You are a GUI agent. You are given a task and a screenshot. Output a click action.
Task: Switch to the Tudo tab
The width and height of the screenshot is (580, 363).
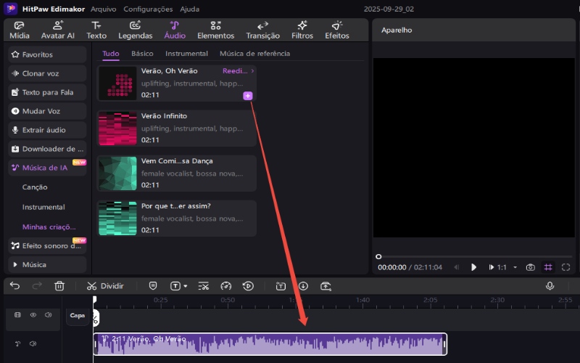pyautogui.click(x=111, y=53)
